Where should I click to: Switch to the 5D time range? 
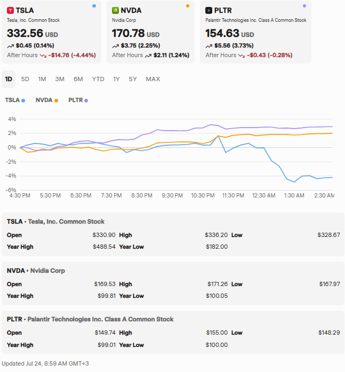click(25, 79)
